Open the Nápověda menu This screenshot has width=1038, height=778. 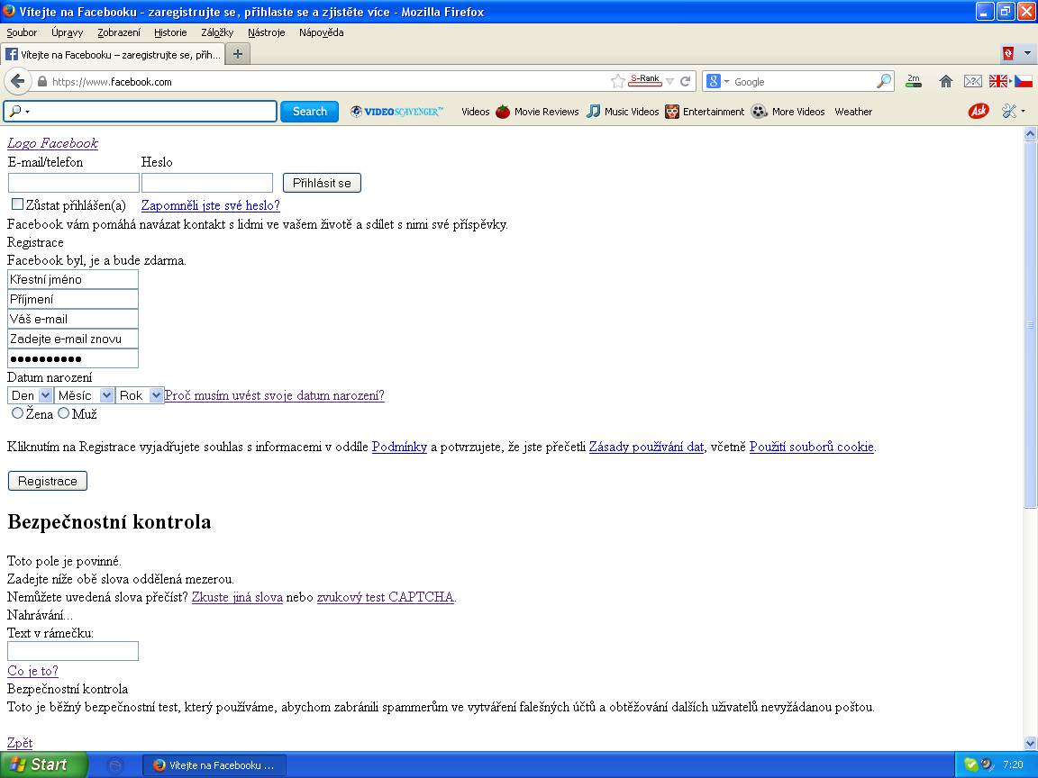321,32
